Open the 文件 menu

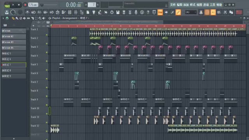pos(173,5)
